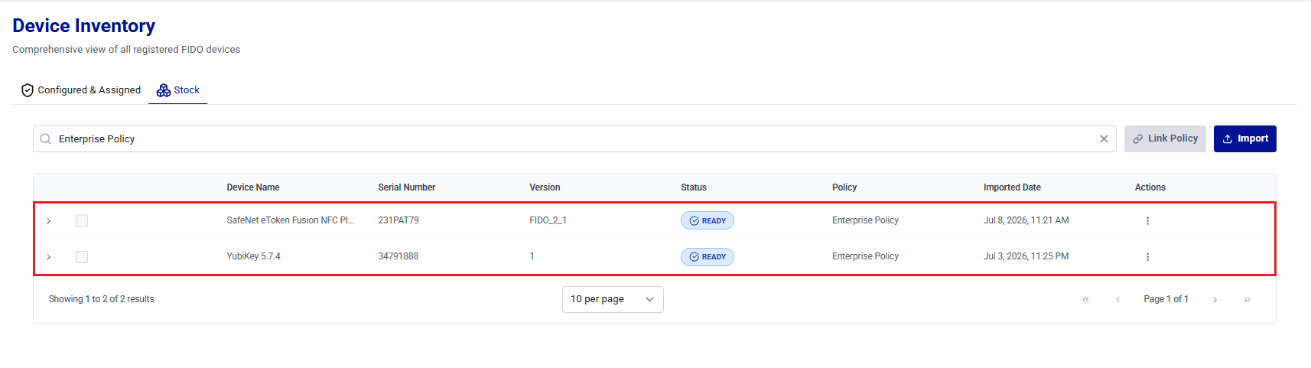Expand the YubiKey 5.7.4 row
The width and height of the screenshot is (1311, 368).
[49, 257]
